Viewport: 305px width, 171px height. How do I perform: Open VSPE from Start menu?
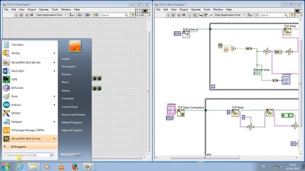(x=30, y=79)
